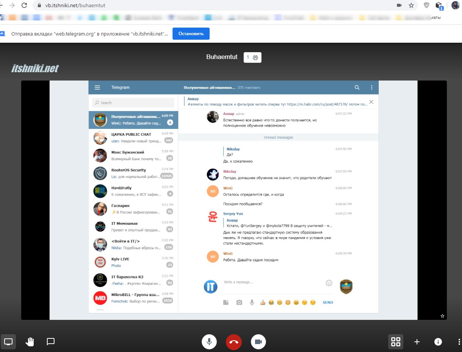Insert the thumbs up emoji
This screenshot has height=352, width=462.
click(263, 302)
